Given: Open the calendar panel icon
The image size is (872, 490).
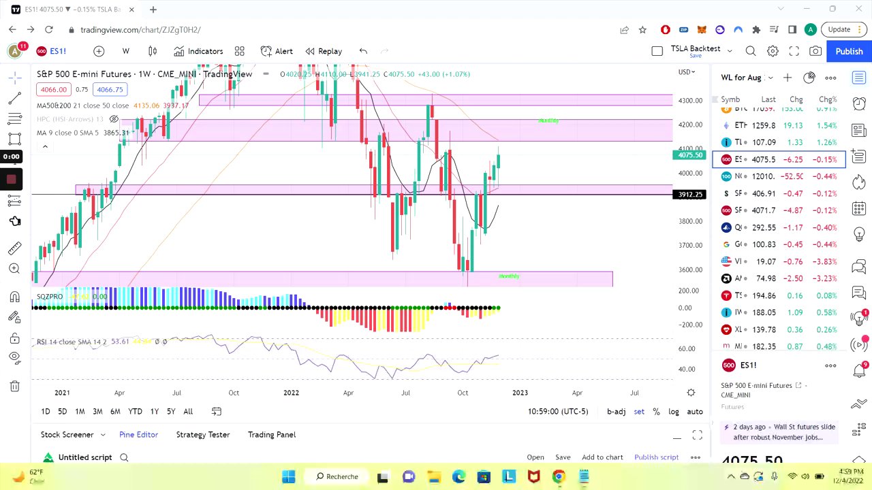Looking at the screenshot, I should click(859, 209).
